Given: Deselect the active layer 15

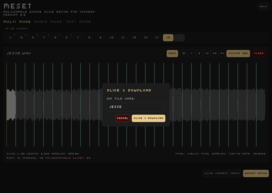Looking at the screenshot, I should coord(168,37).
